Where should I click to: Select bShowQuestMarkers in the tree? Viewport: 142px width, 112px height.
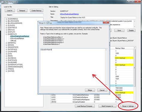(17, 39)
